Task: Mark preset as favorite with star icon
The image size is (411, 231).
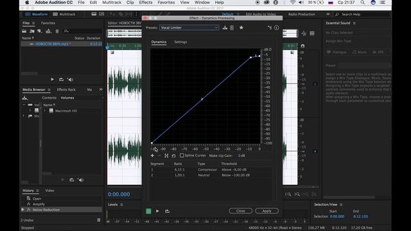Action: tap(241, 28)
